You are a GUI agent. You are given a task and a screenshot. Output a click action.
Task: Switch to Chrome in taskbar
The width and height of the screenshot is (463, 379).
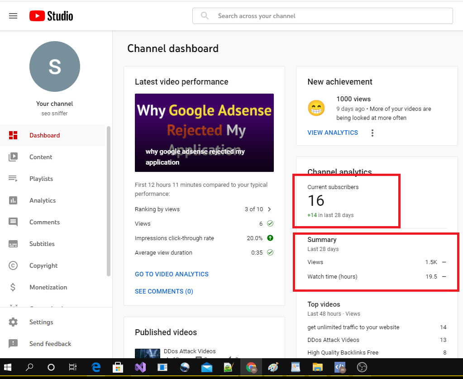click(251, 367)
